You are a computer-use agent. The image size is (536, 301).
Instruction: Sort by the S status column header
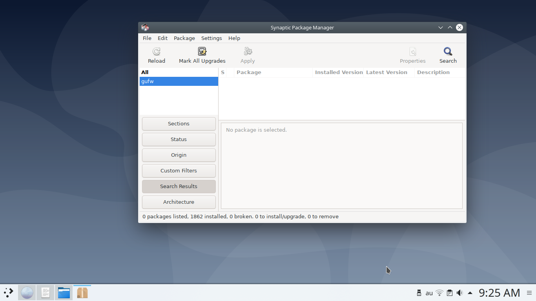222,72
